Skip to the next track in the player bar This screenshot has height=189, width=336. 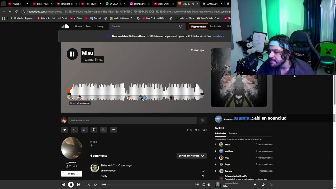point(78,185)
